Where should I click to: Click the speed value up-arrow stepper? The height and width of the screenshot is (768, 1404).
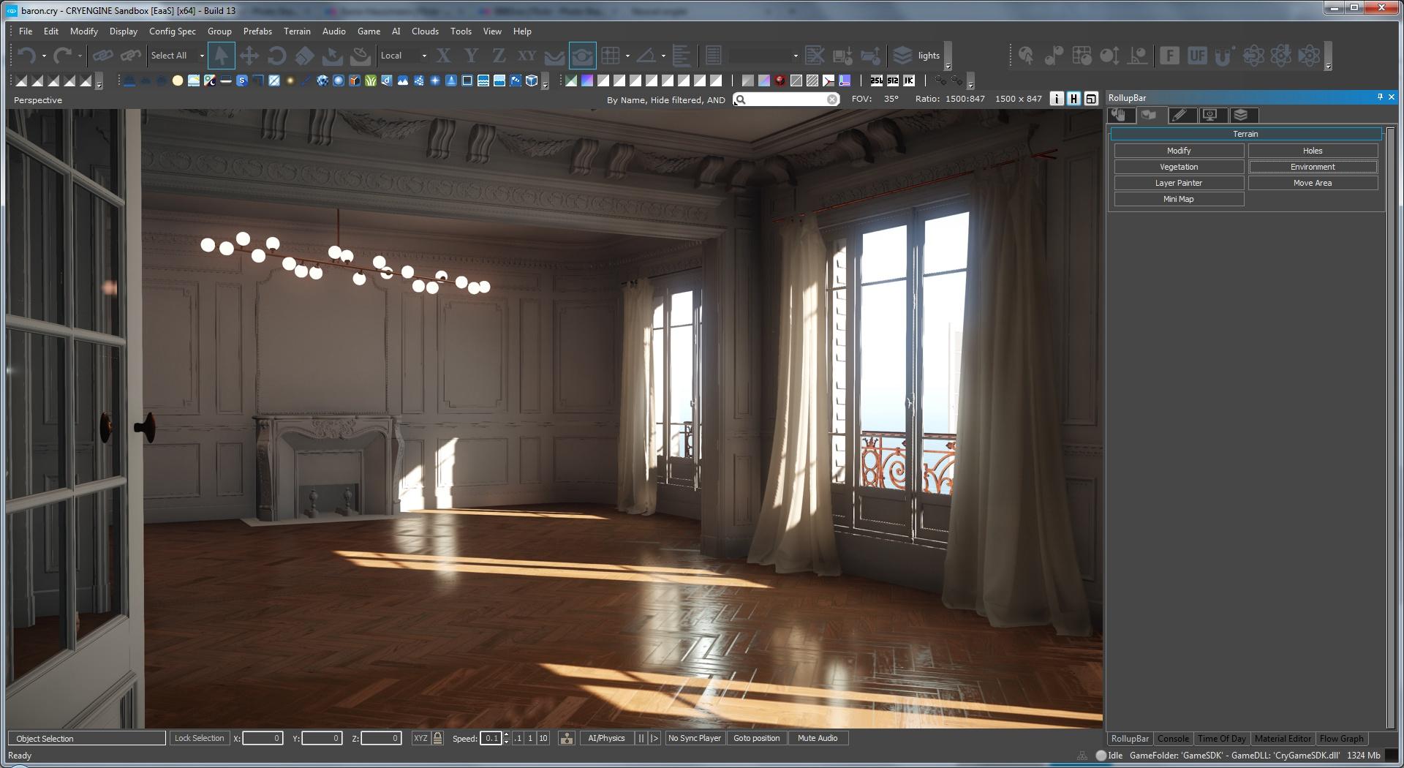pos(506,734)
